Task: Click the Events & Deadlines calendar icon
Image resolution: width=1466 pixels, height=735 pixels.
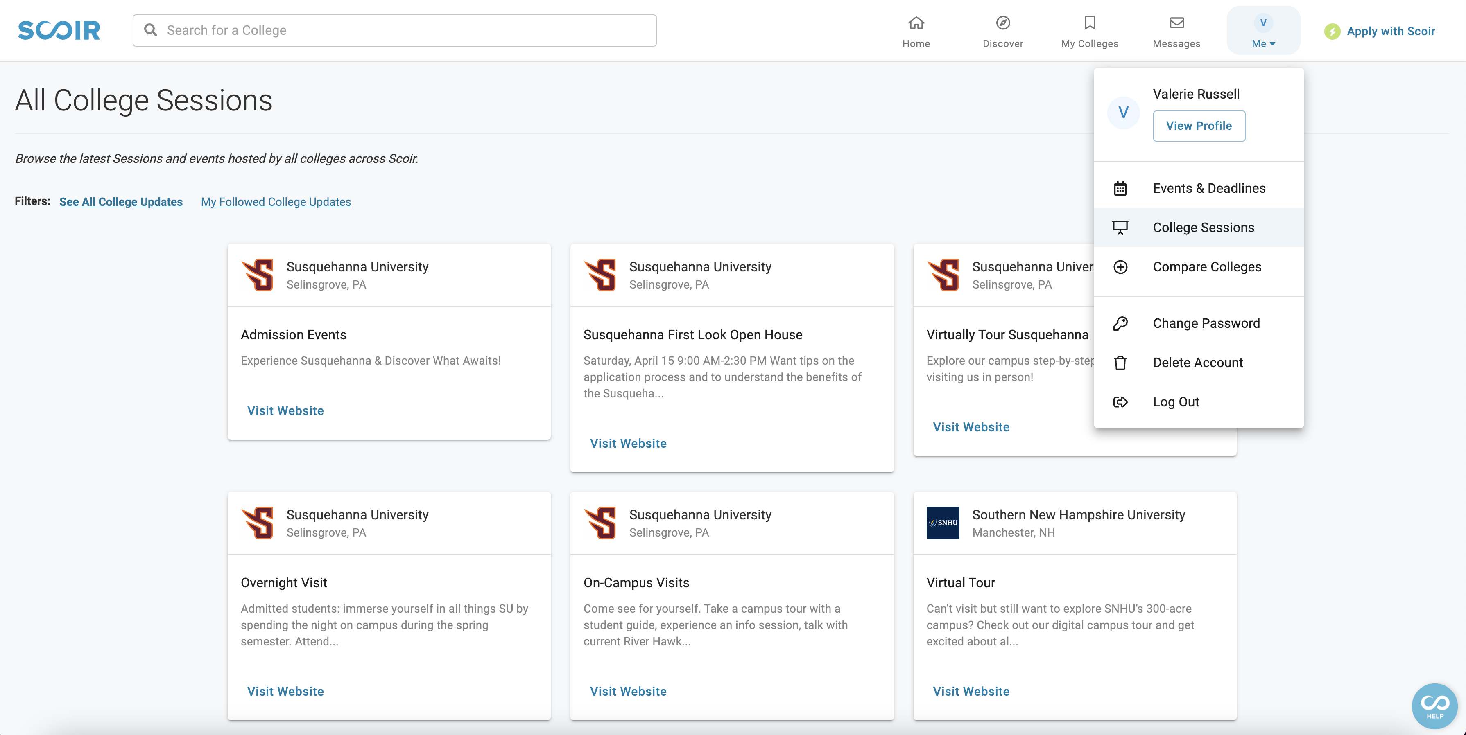Action: click(x=1120, y=188)
